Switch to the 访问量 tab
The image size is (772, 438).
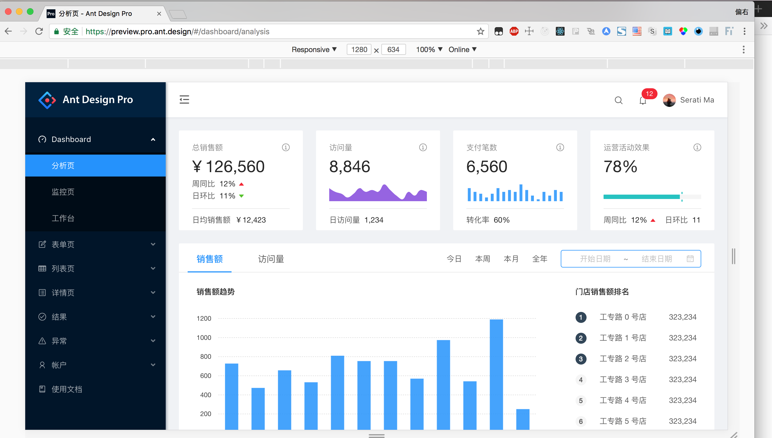coord(271,259)
